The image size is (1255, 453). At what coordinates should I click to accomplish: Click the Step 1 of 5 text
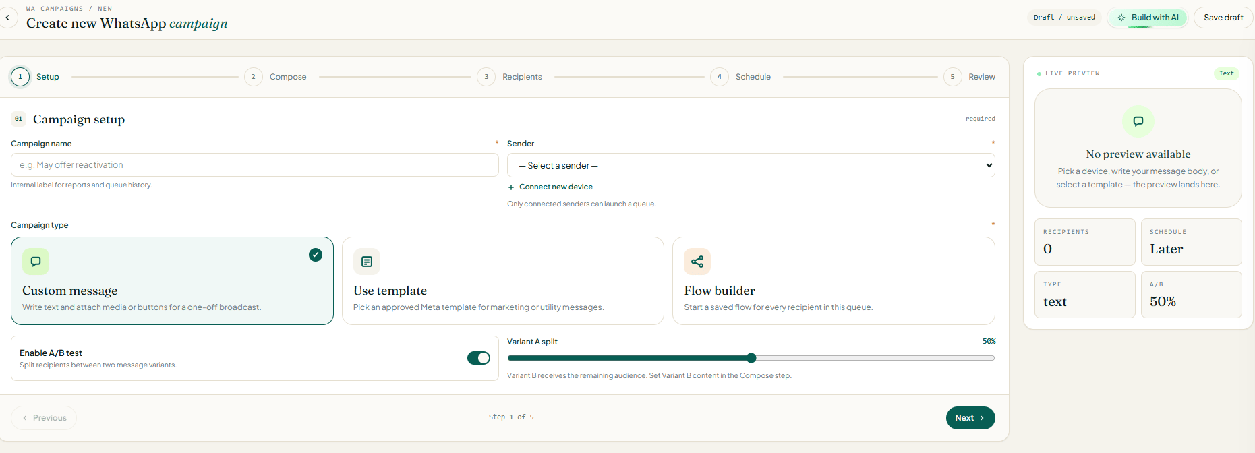click(x=511, y=417)
